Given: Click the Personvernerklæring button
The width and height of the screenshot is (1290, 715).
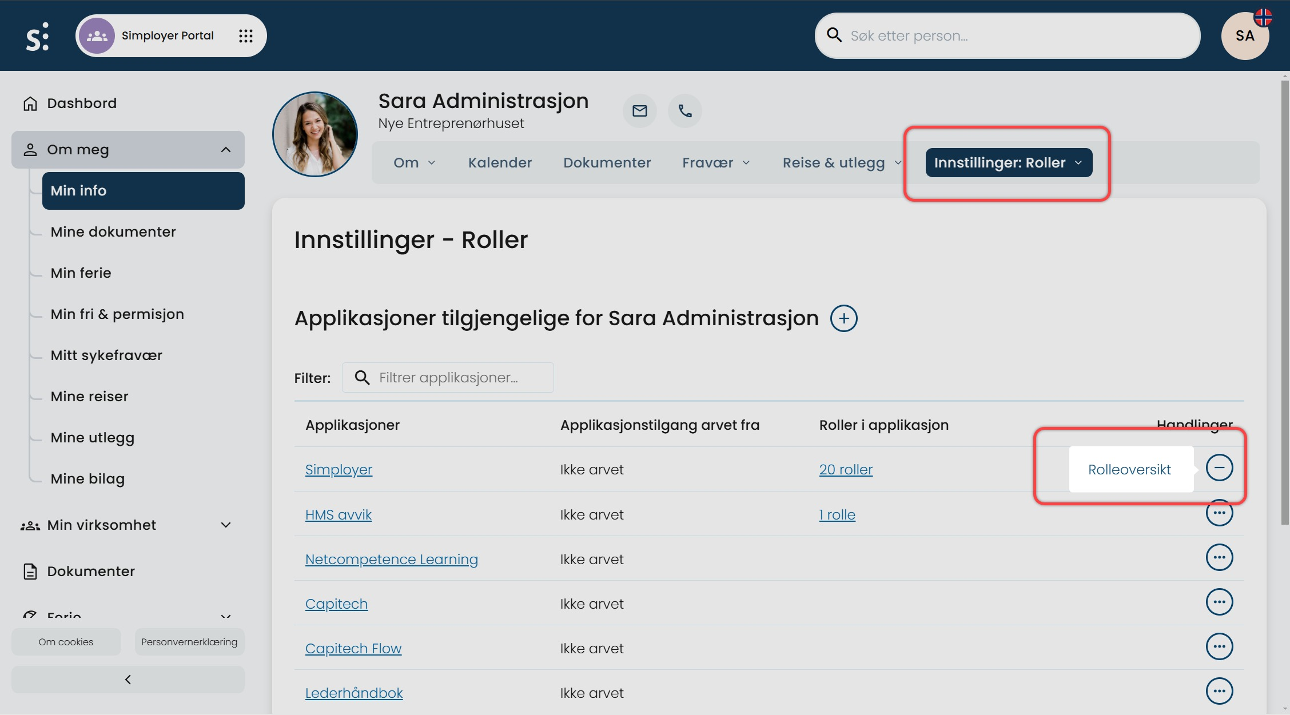Looking at the screenshot, I should pyautogui.click(x=189, y=642).
